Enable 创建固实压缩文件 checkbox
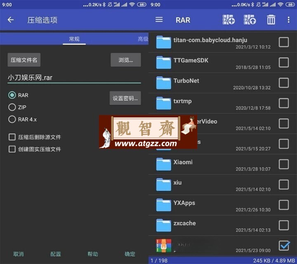 (12, 149)
